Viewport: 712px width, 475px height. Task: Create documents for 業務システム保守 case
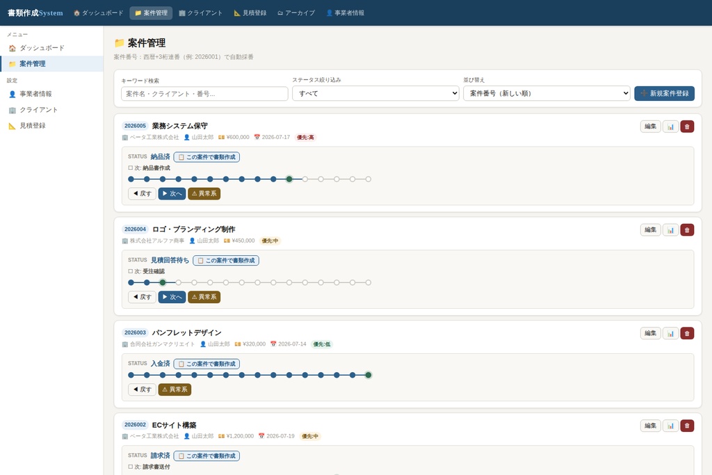point(207,156)
